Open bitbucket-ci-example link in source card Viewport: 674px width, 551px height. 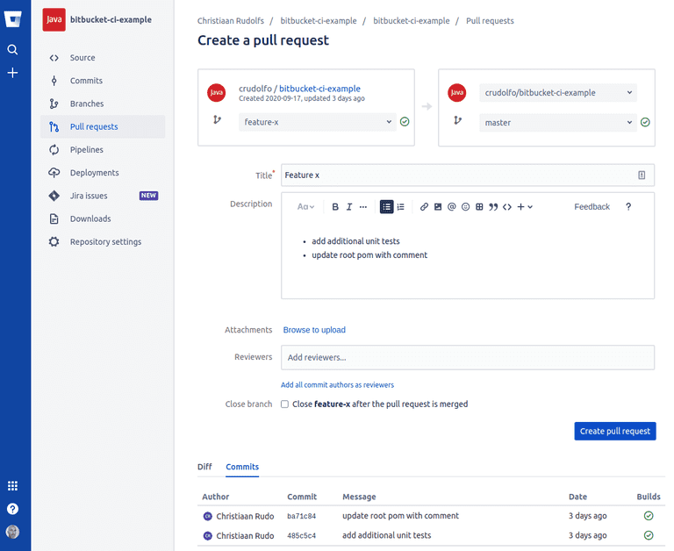click(319, 89)
